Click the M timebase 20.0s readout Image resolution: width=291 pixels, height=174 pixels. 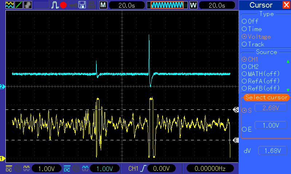coord(125,5)
